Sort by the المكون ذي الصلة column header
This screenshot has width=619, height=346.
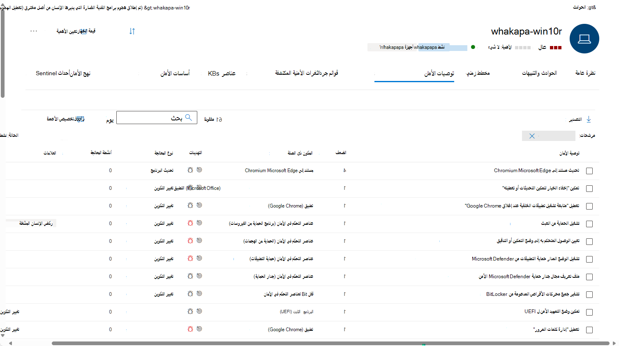(x=300, y=153)
